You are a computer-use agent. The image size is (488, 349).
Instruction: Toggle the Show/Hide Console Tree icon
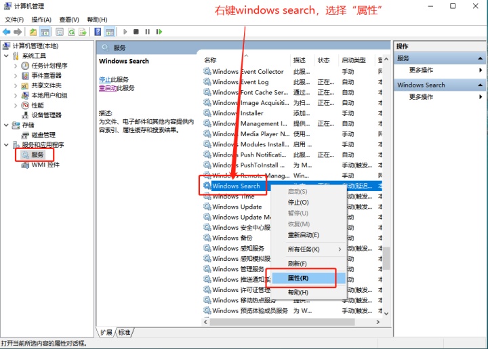pyautogui.click(x=45, y=32)
